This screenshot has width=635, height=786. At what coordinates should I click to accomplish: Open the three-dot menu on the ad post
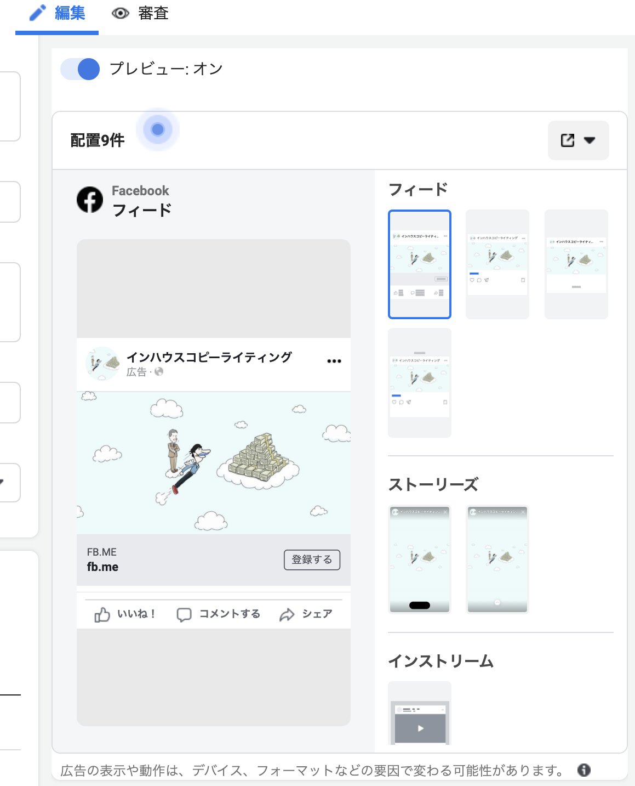(x=334, y=361)
